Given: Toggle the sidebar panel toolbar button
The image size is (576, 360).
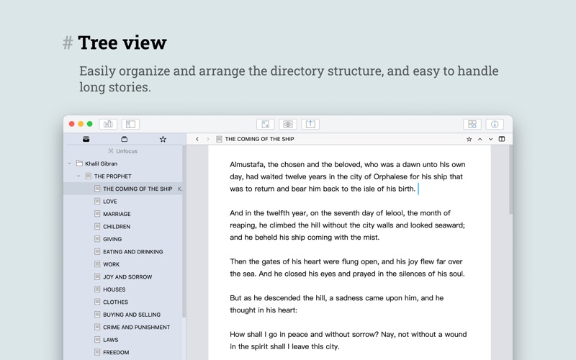Looking at the screenshot, I should (130, 124).
